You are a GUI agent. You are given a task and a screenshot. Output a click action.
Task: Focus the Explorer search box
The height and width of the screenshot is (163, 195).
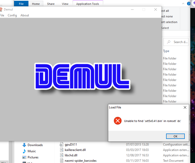pyautogui.click(x=176, y=42)
